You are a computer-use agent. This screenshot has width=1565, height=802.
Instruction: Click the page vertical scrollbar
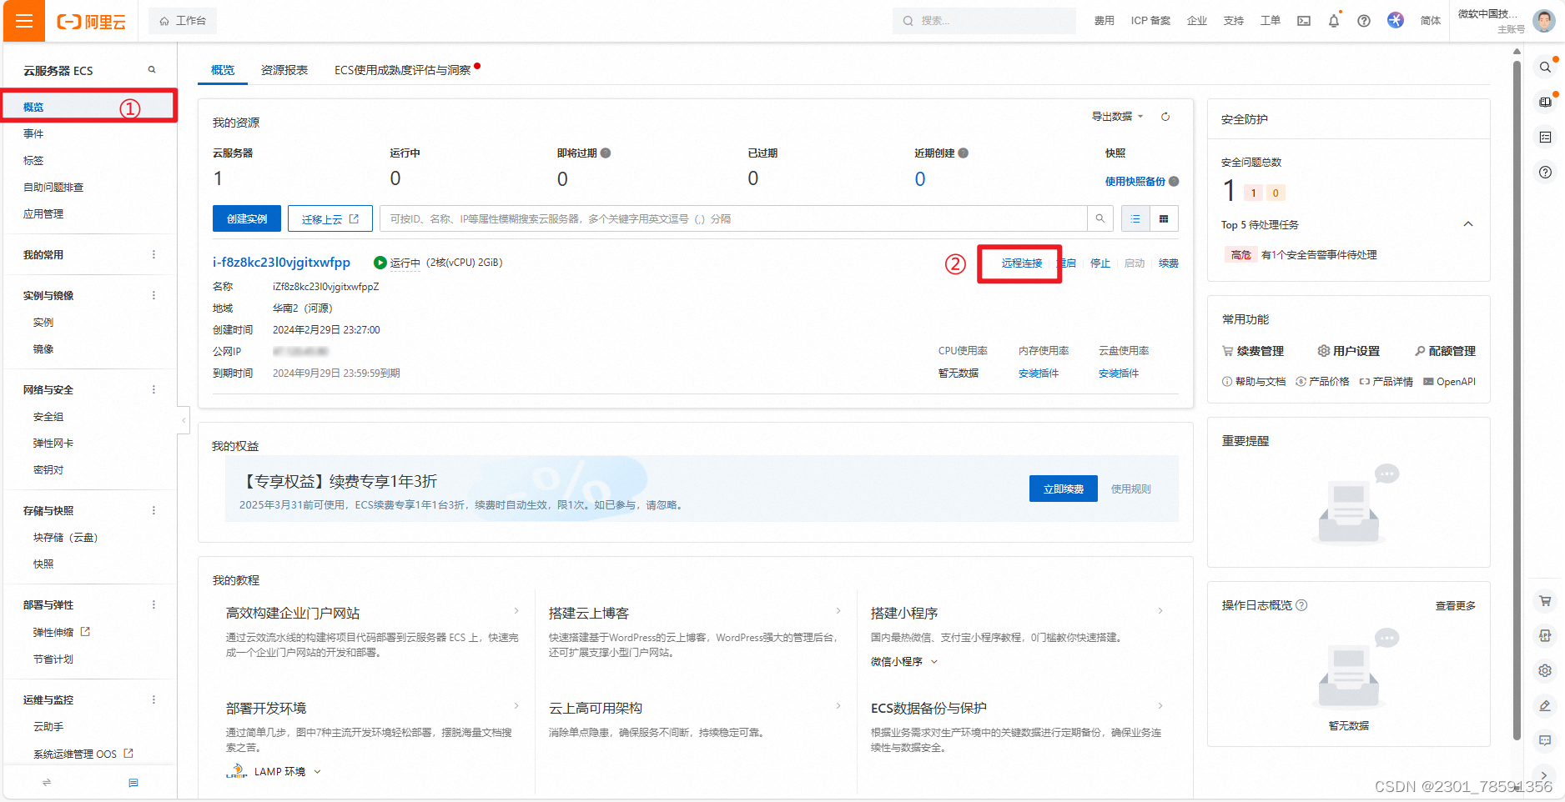[1517, 400]
